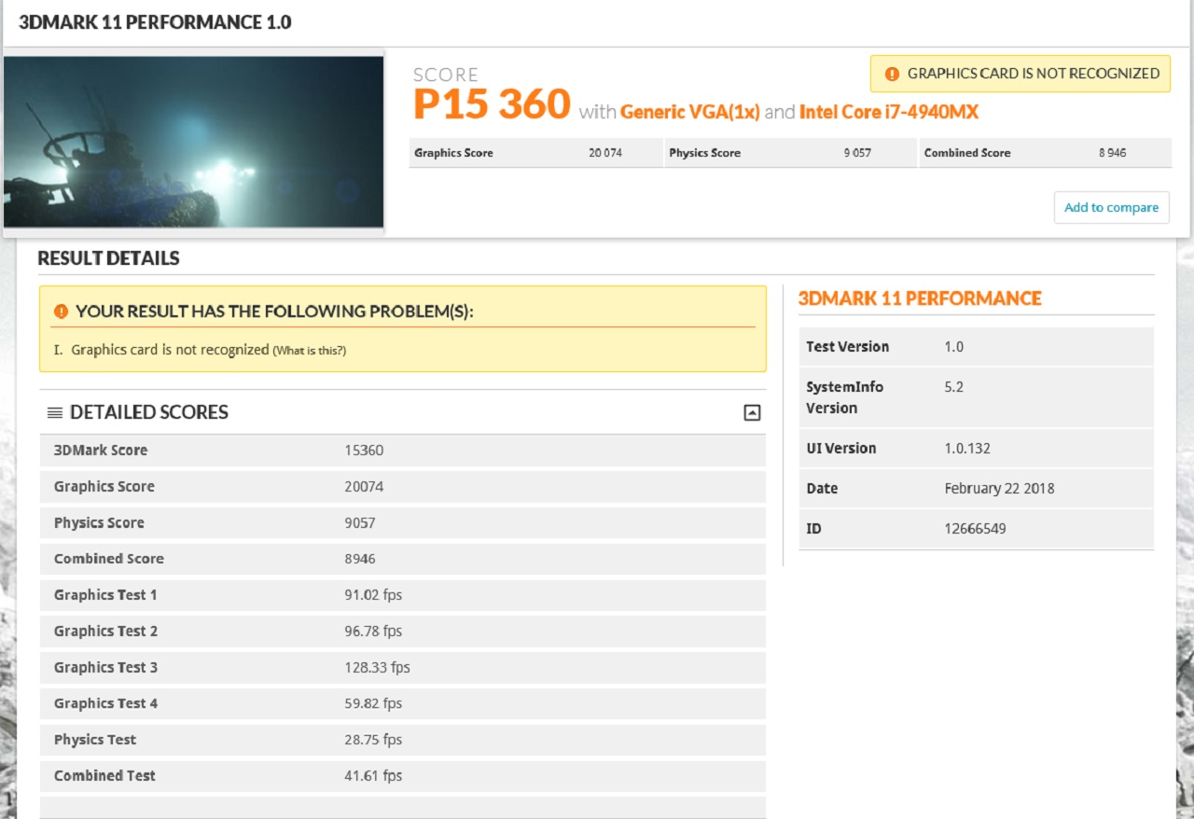Click the Physics Score cell in the top summary bar

(790, 153)
